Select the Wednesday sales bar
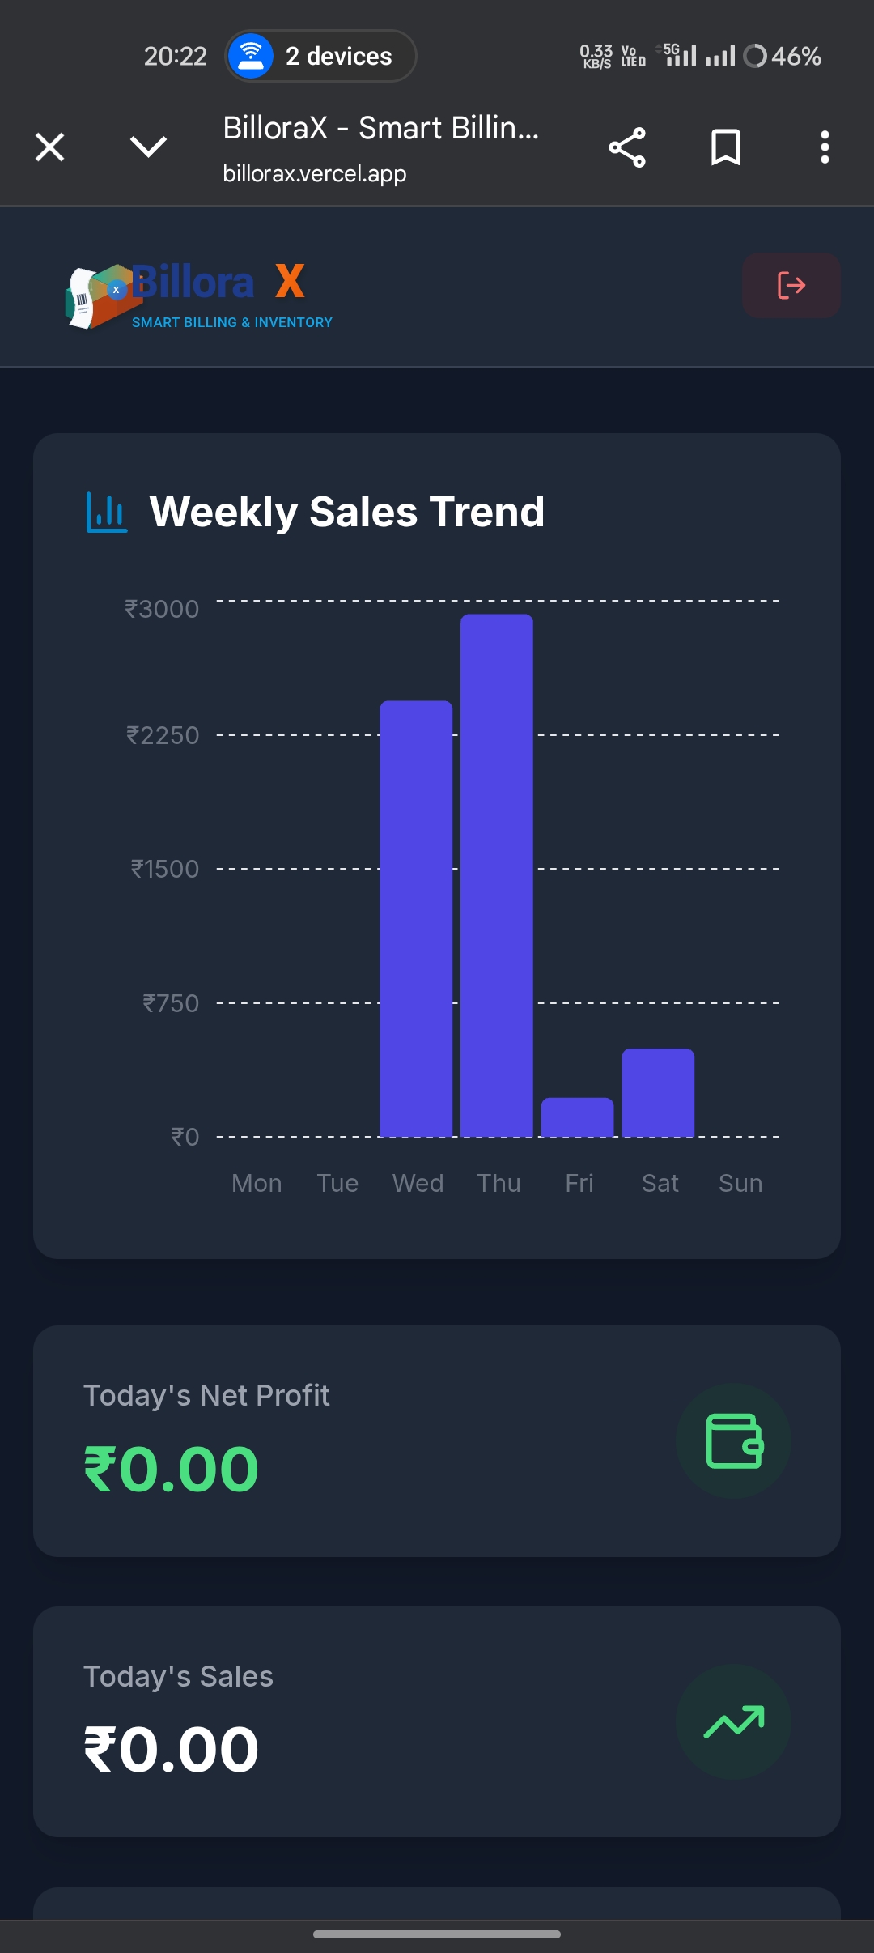Viewport: 874px width, 1953px height. tap(416, 918)
